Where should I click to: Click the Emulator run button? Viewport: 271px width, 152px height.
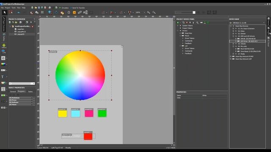point(64,8)
